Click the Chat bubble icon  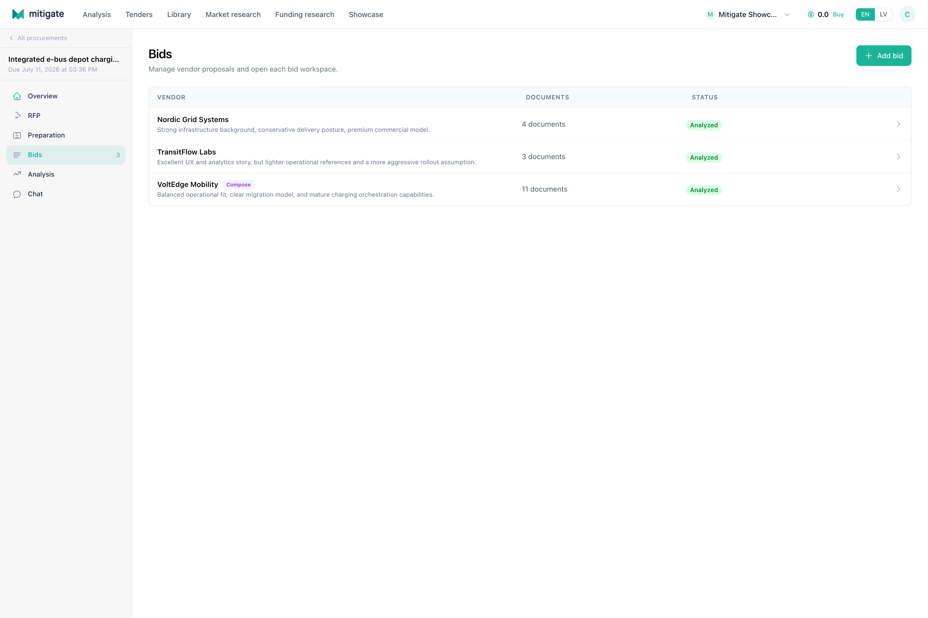[17, 194]
